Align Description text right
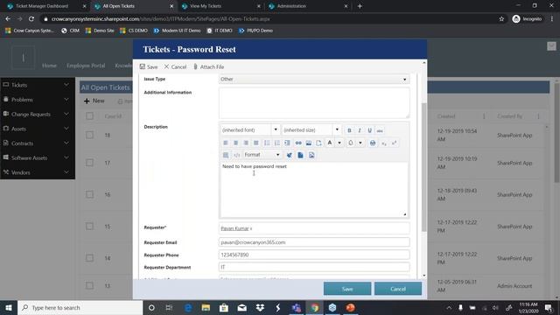Viewport: 560px width, 315px height. point(246,143)
